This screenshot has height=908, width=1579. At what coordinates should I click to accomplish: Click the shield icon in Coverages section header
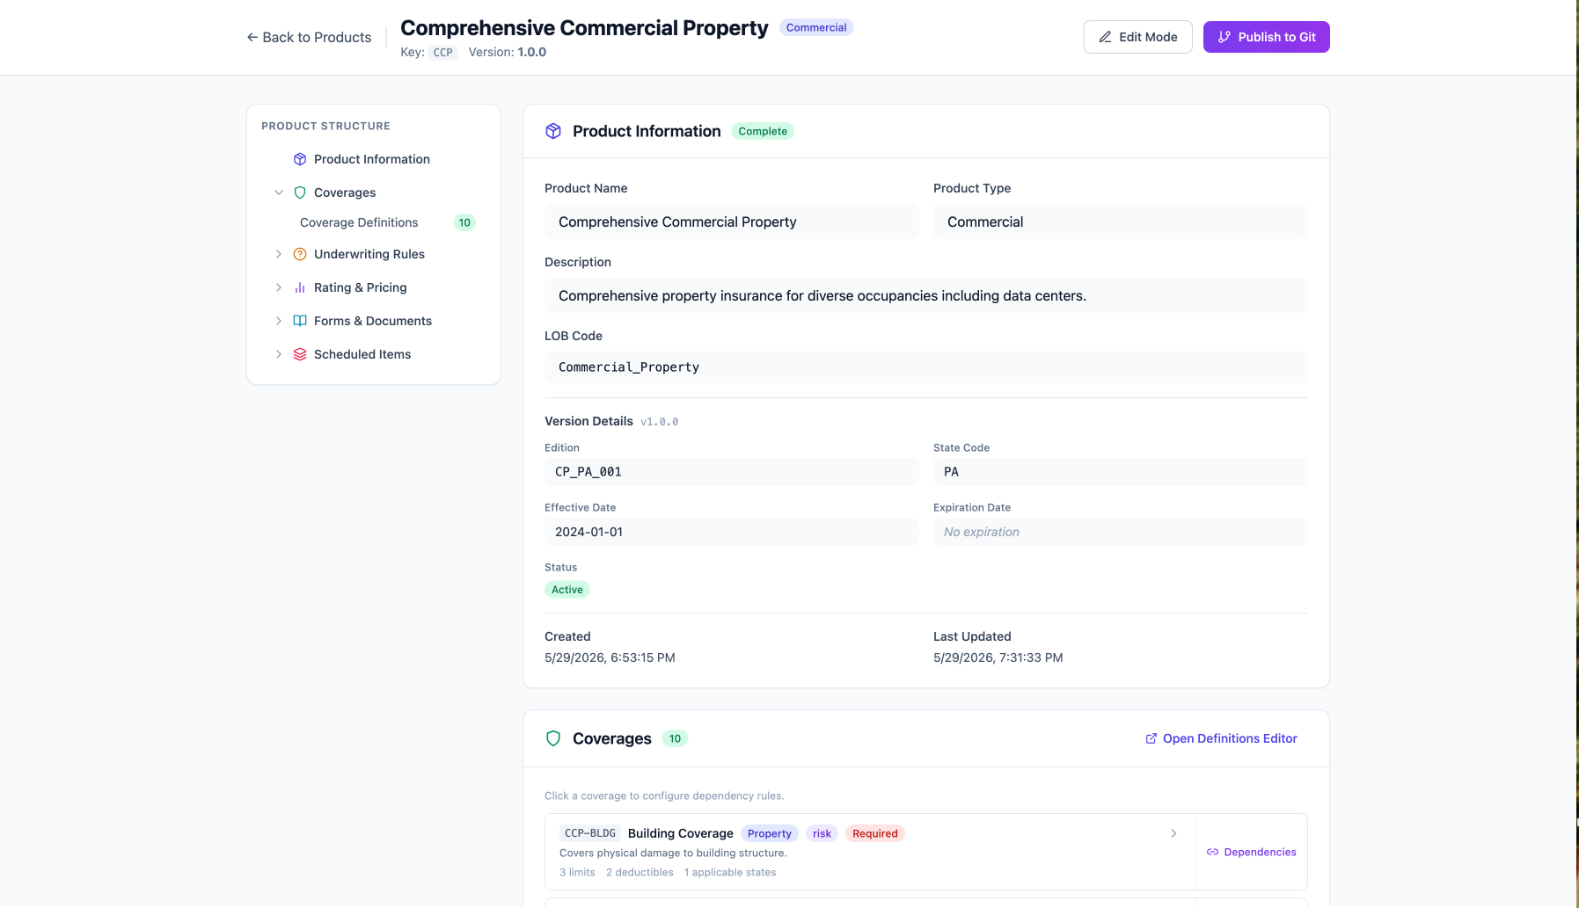coord(553,738)
